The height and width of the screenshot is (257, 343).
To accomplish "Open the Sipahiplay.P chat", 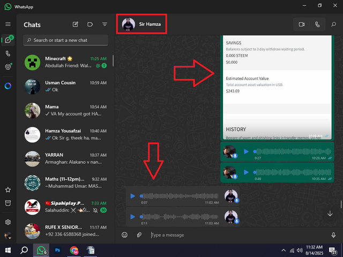I will [x=65, y=207].
